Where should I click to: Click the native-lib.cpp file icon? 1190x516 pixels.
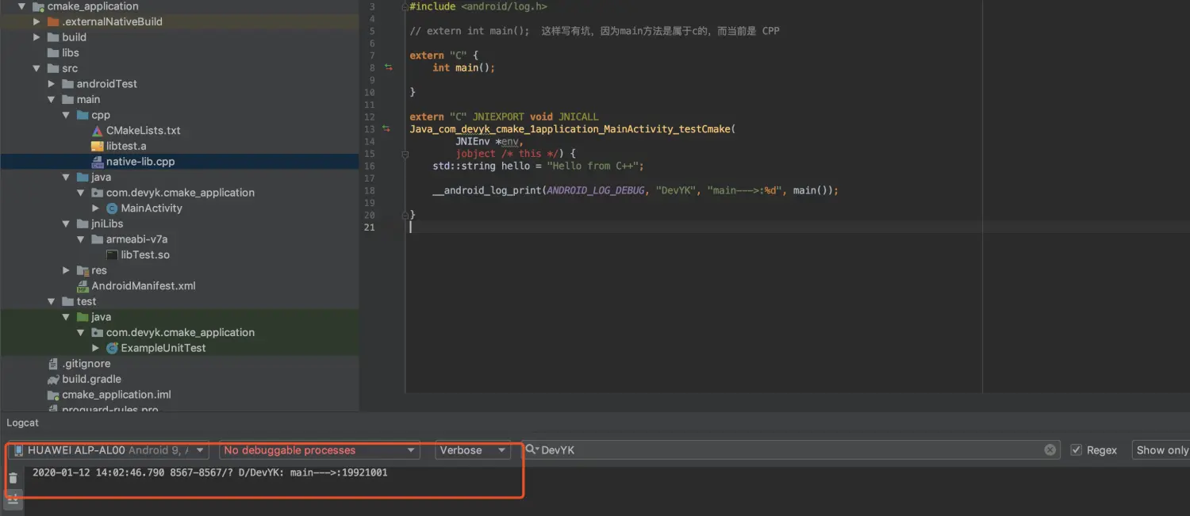(97, 162)
